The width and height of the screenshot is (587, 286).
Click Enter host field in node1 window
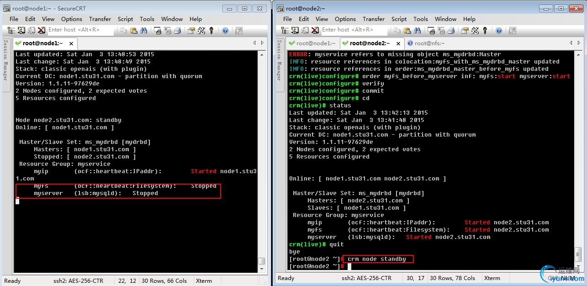(x=80, y=30)
